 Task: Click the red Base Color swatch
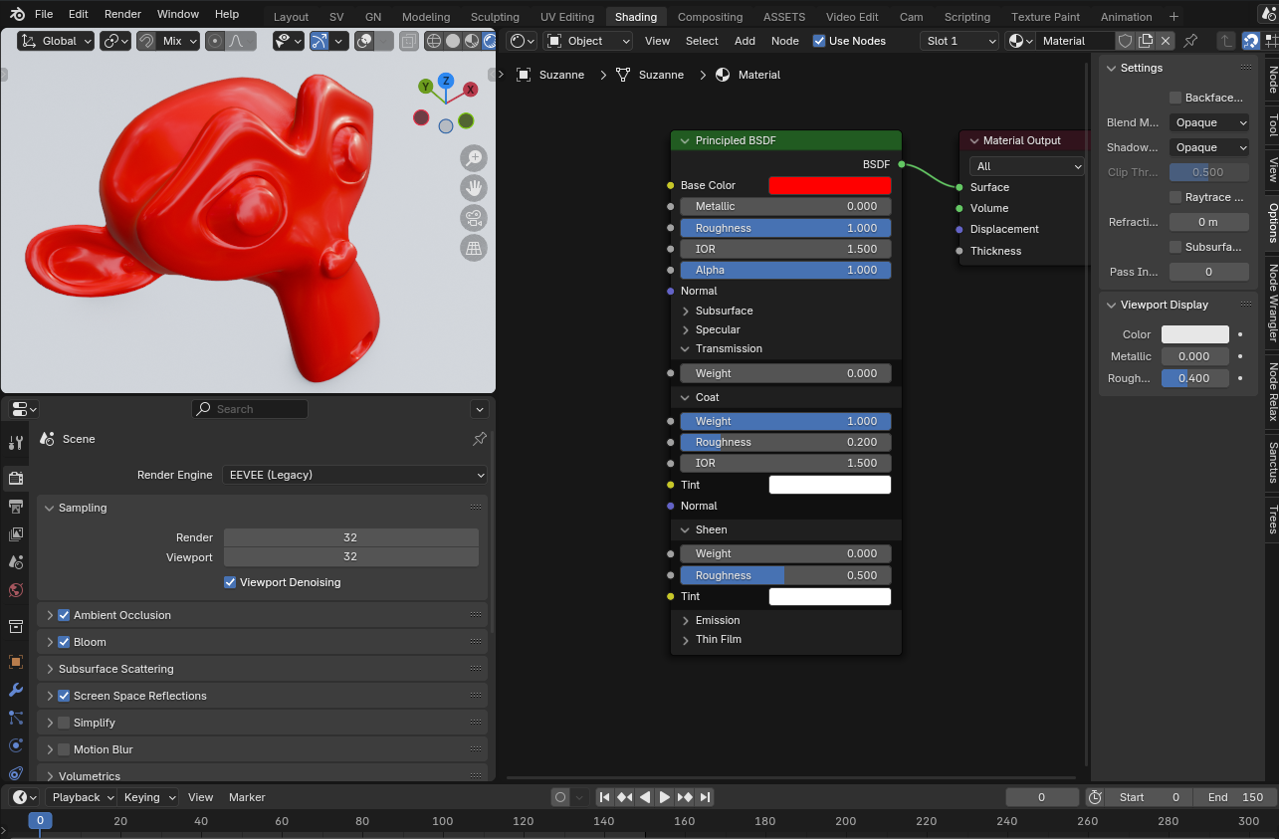click(830, 185)
